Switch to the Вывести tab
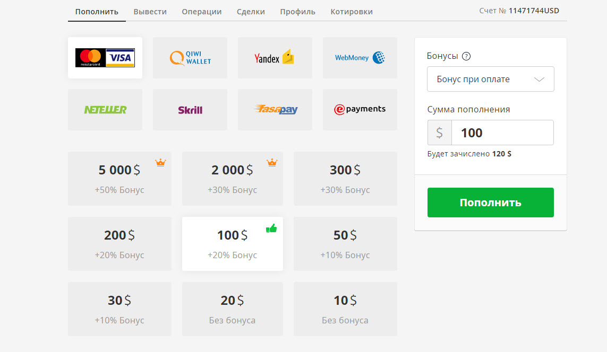 click(150, 12)
